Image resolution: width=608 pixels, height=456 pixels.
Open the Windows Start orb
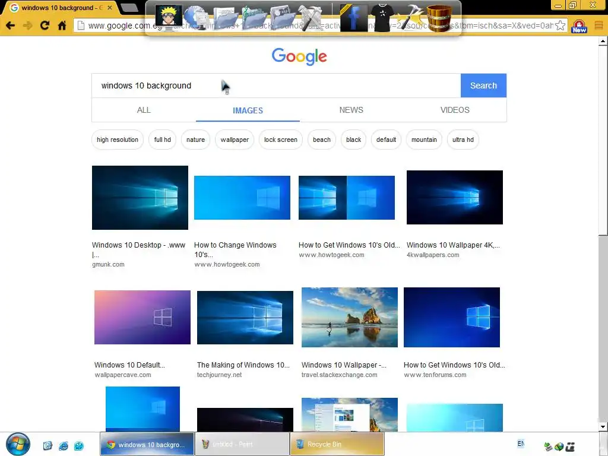[18, 444]
